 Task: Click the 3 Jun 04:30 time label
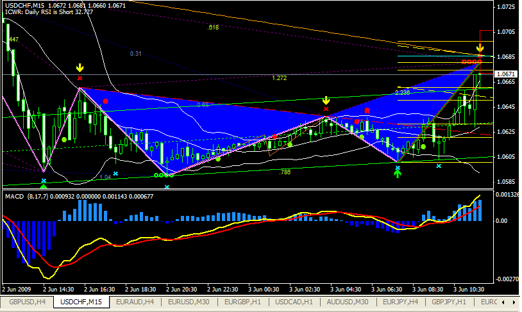tap(346, 290)
